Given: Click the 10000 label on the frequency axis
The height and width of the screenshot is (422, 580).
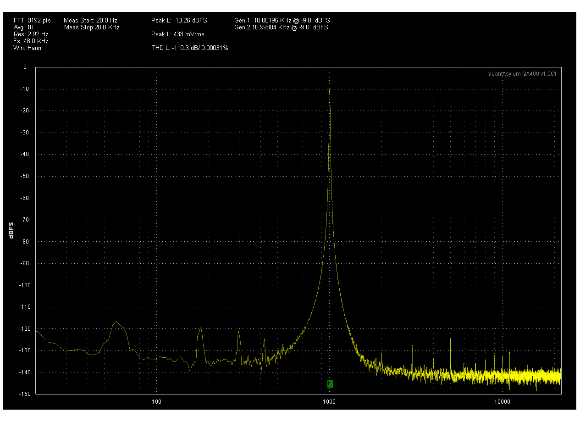Looking at the screenshot, I should coord(503,402).
